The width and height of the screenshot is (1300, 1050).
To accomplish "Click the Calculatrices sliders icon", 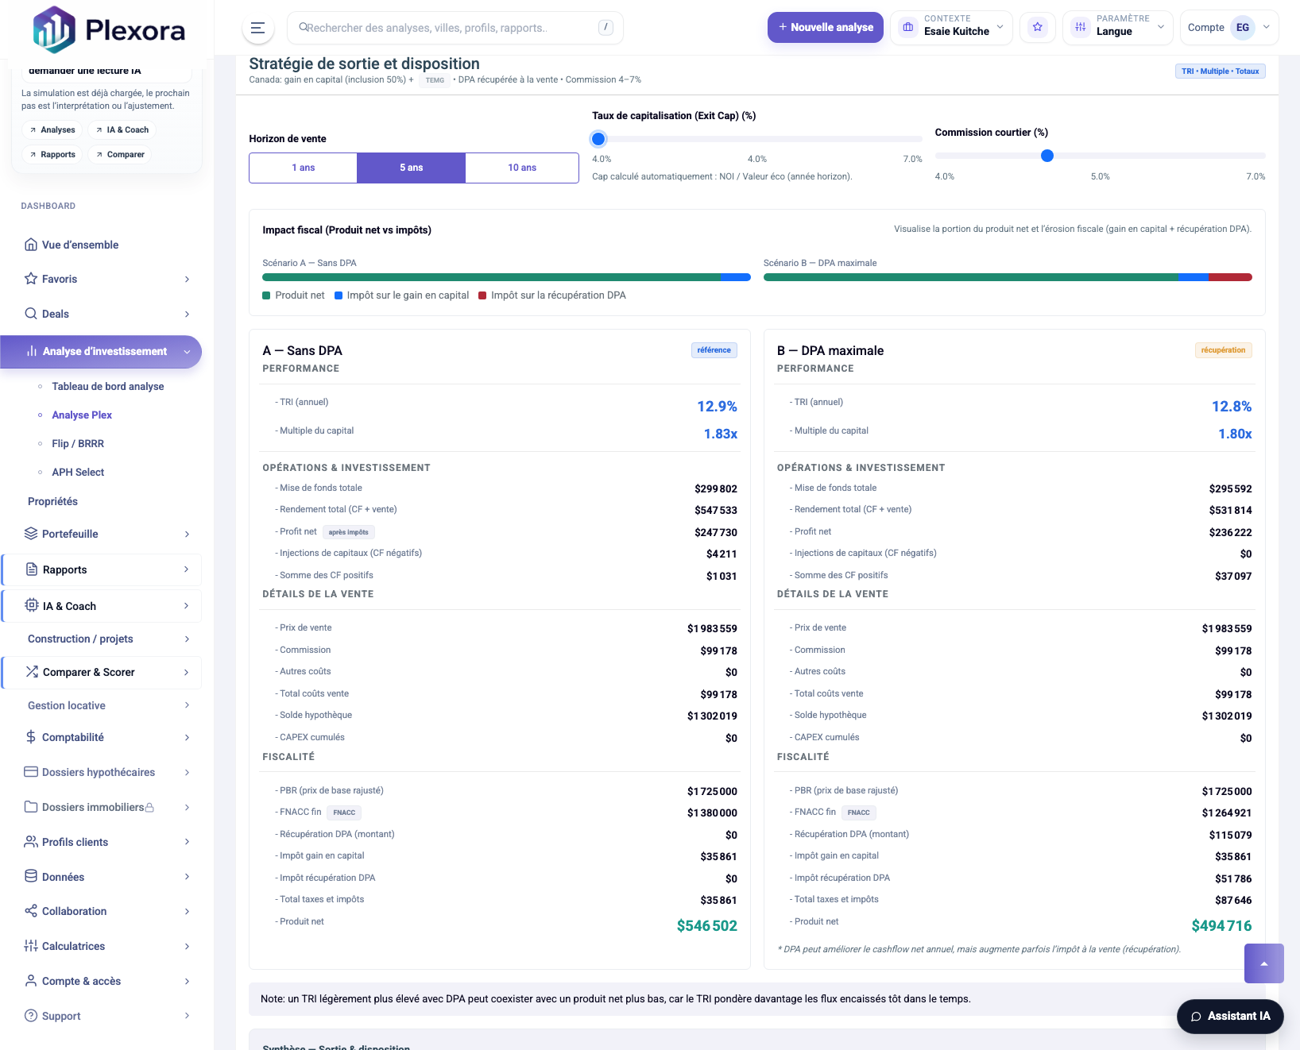I will pos(31,946).
